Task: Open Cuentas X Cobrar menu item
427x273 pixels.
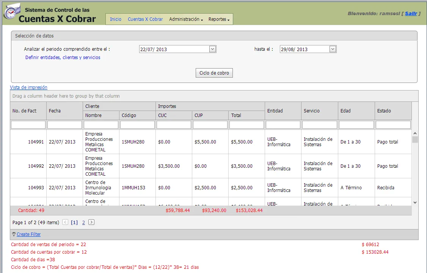Action: (x=145, y=19)
